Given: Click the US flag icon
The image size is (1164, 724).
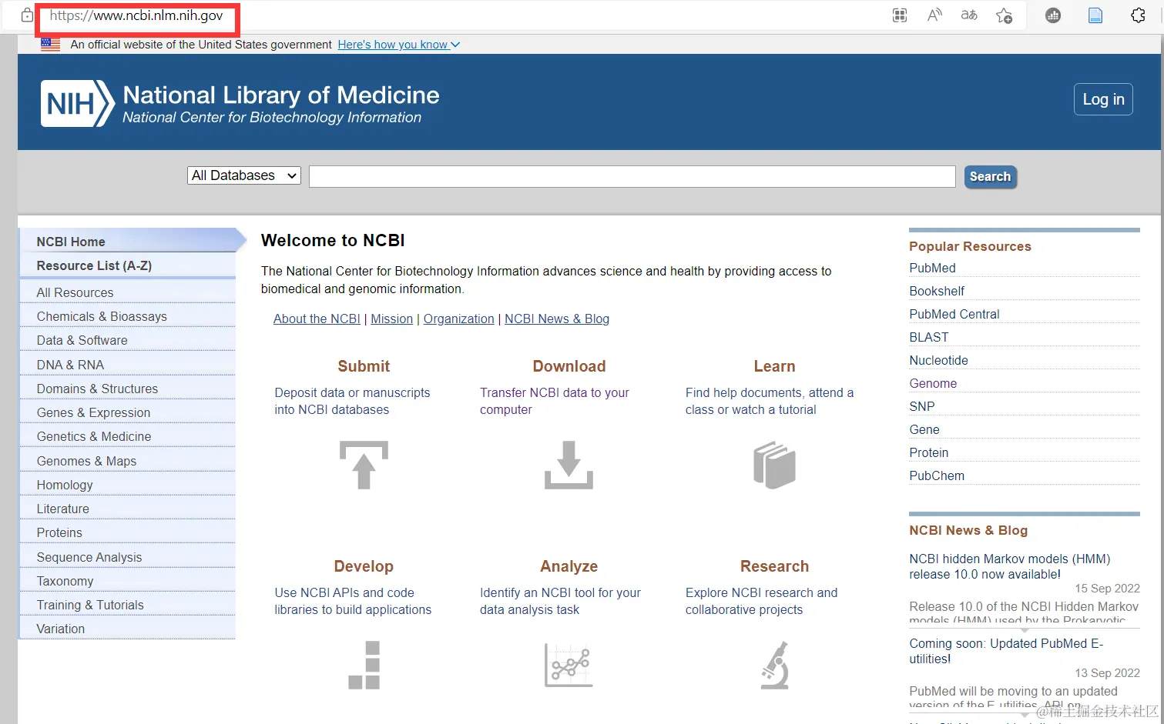Looking at the screenshot, I should [50, 45].
